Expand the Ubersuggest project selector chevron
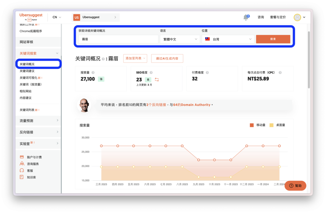Image resolution: width=326 pixels, height=213 pixels. 115,17
